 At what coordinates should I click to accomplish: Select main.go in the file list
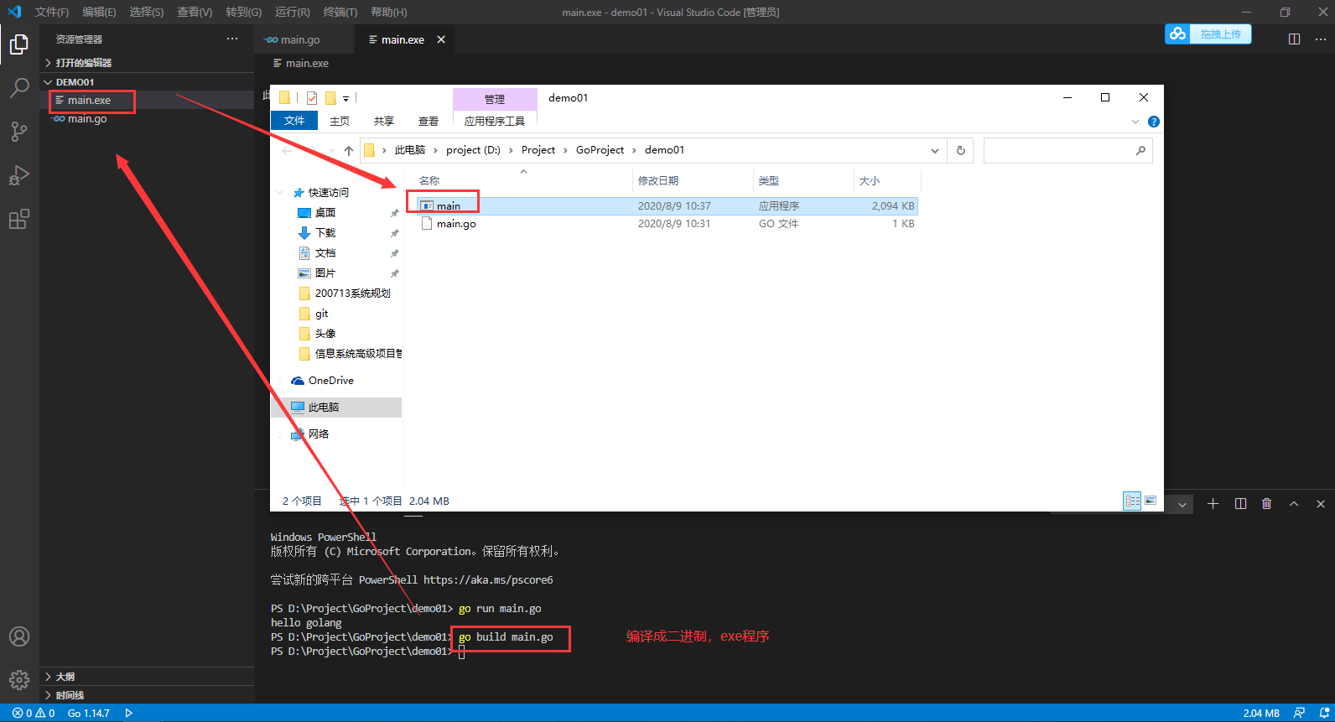tap(456, 224)
